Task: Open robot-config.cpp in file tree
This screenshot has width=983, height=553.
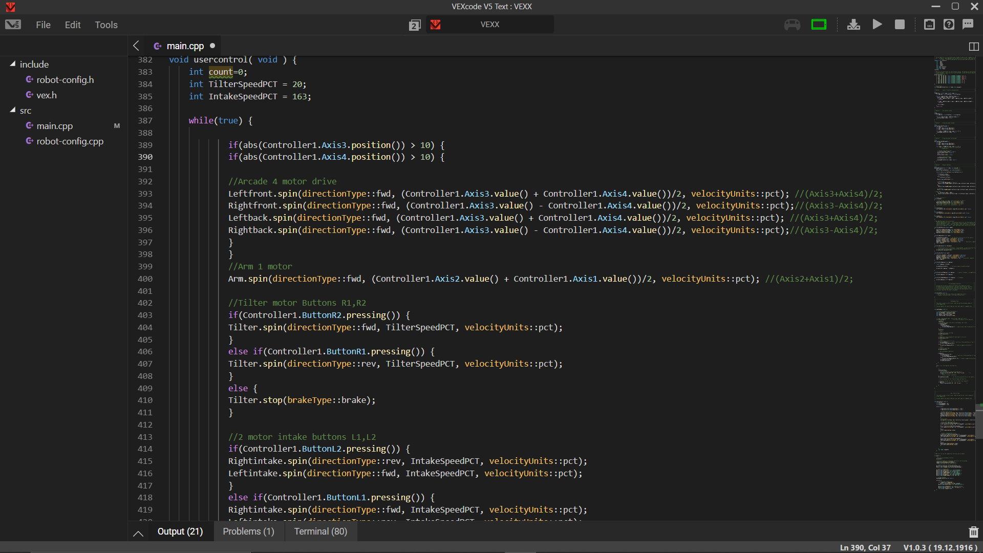Action: point(70,141)
